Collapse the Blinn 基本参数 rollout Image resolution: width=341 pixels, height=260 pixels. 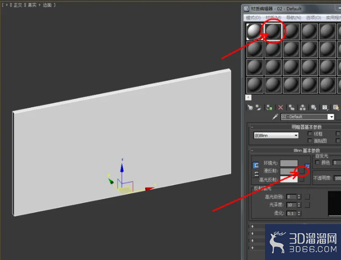click(252, 150)
